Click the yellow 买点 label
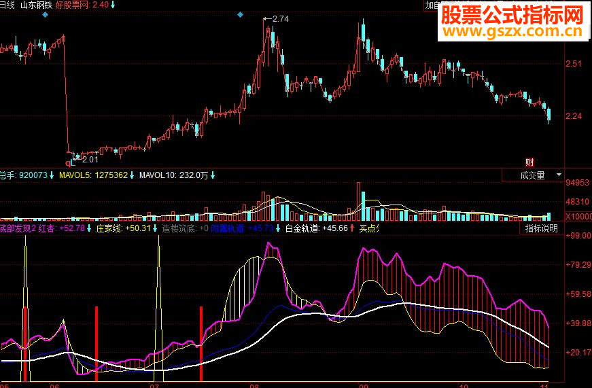Screen dimensions: 592x388 [368, 228]
